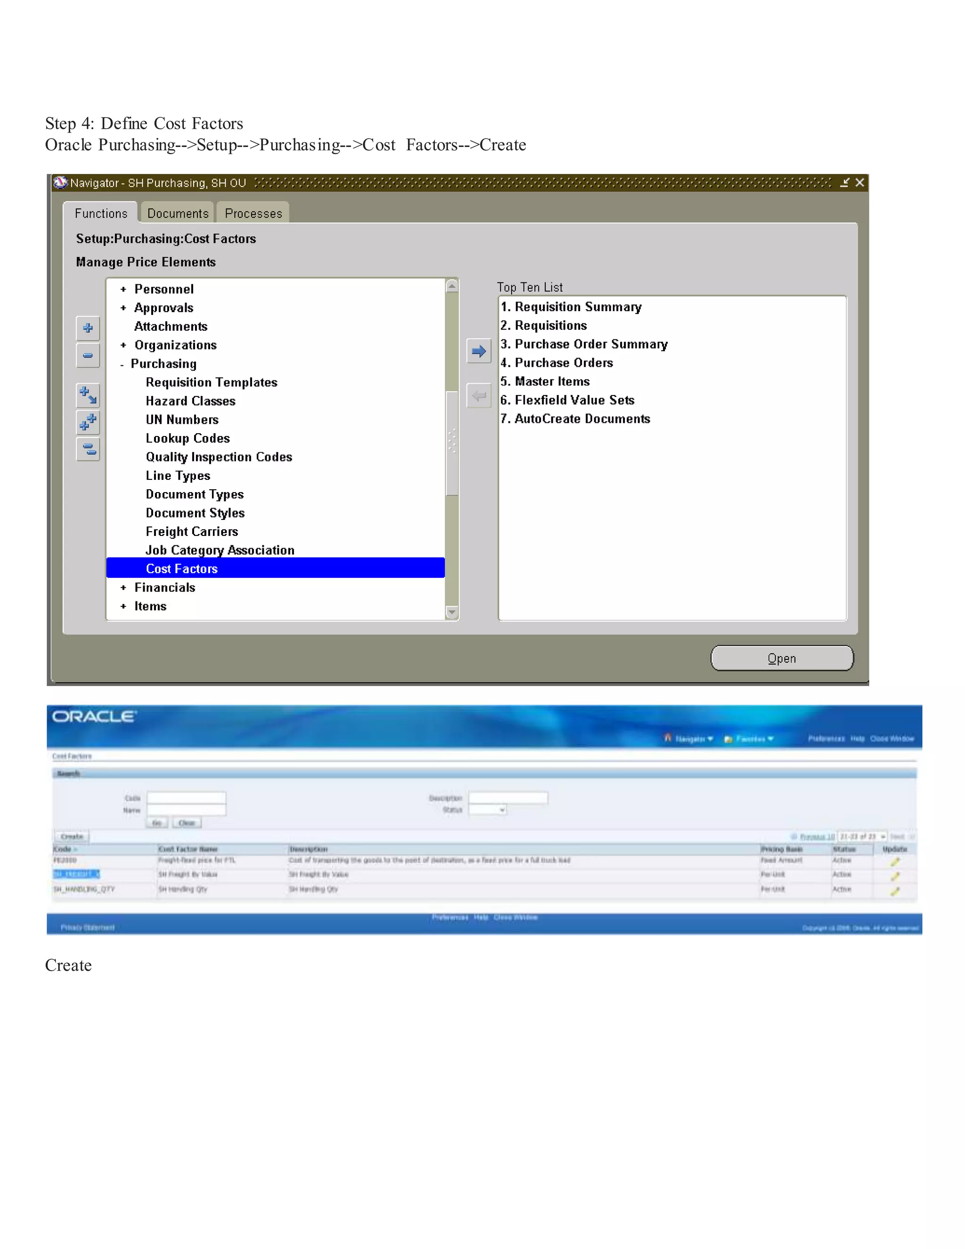
Task: Select Job Category Association in the tree
Action: click(x=220, y=551)
